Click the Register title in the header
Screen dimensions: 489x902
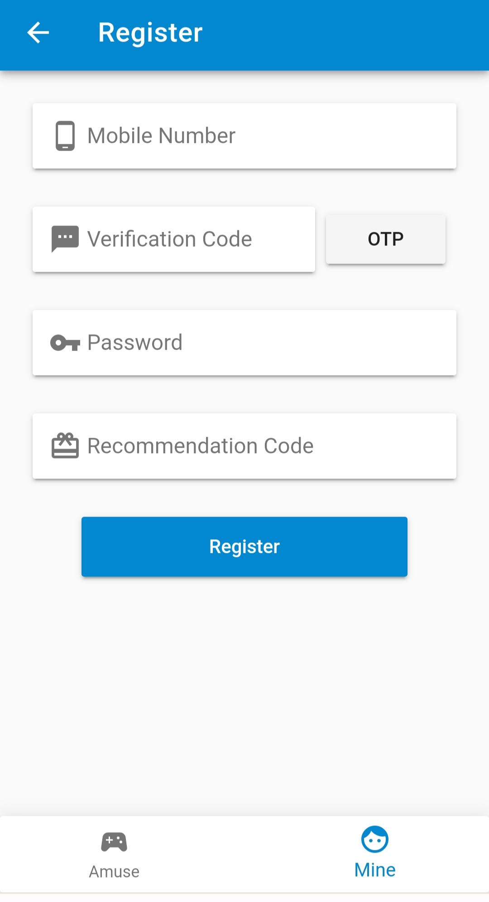(x=150, y=33)
